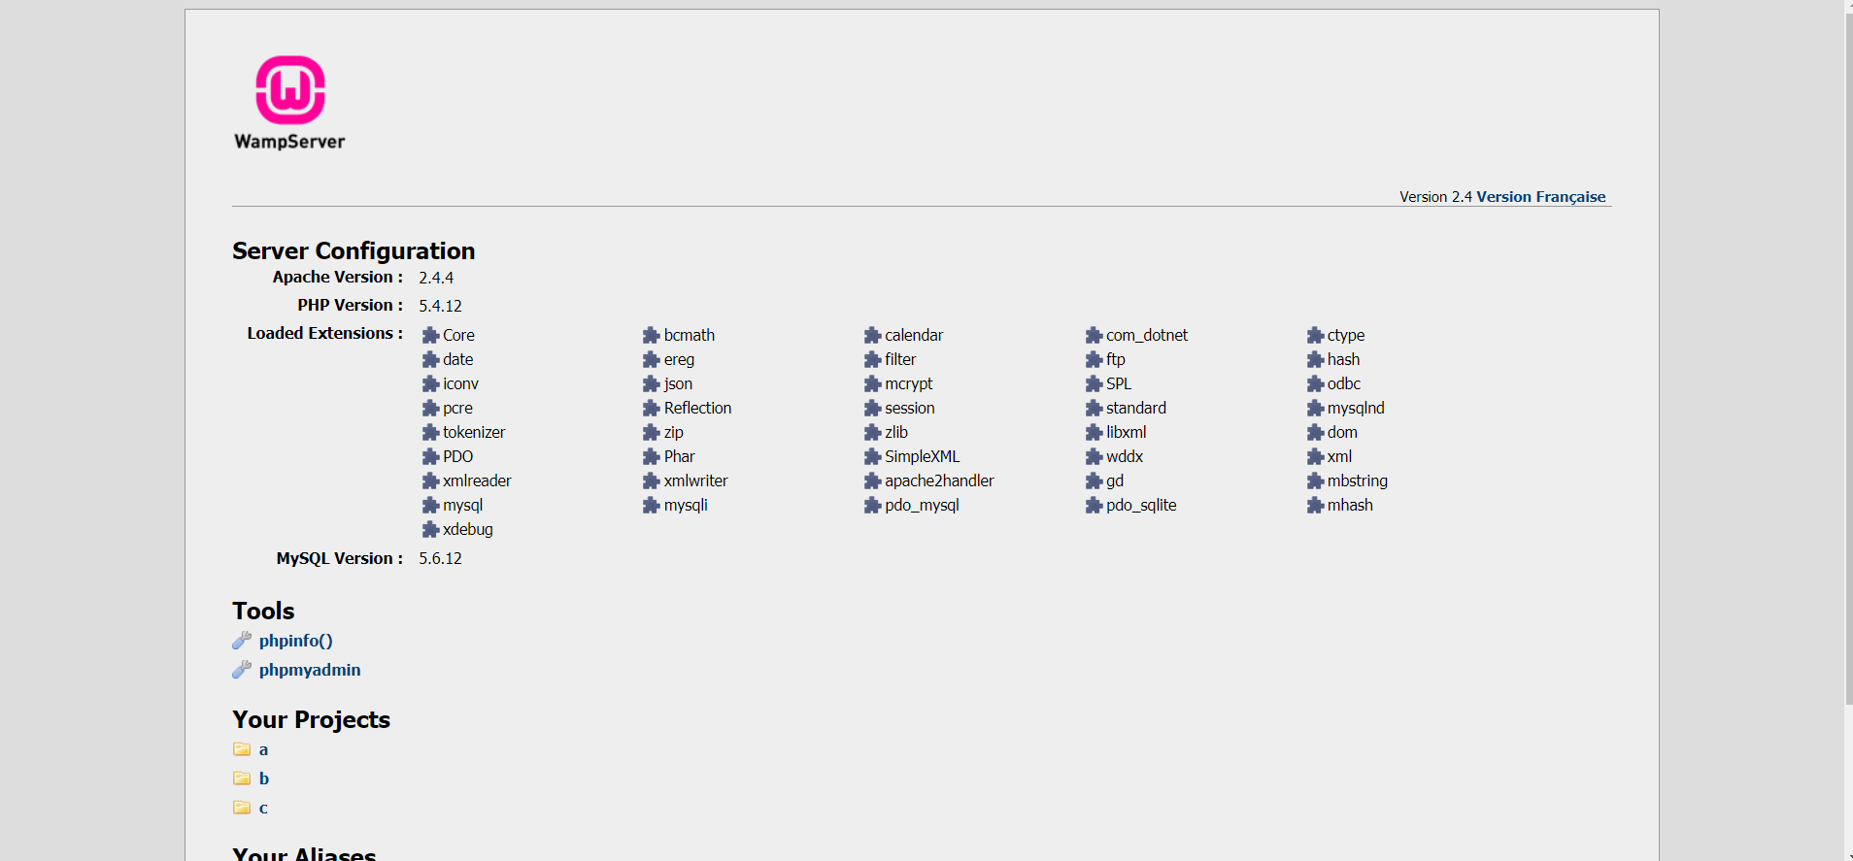Click the puzzle icon next to mysqli

tap(652, 506)
